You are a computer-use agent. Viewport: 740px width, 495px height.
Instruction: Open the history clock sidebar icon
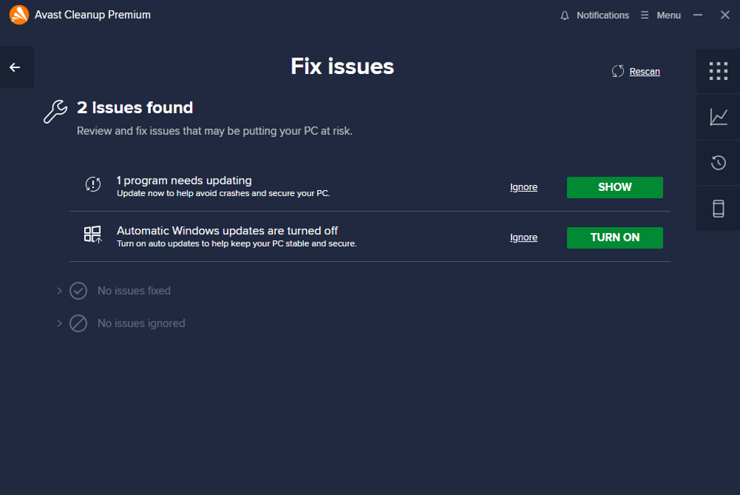(x=718, y=163)
